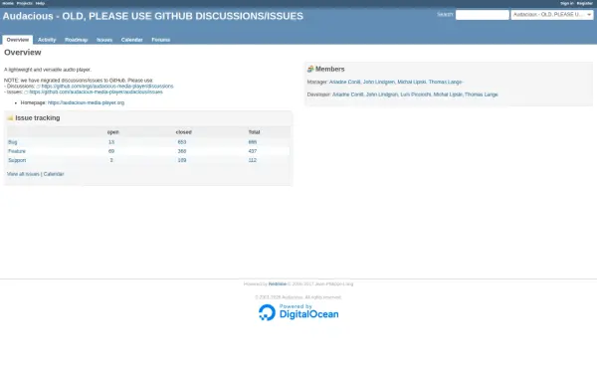Click the Issue tracking ticket icon

coord(10,118)
